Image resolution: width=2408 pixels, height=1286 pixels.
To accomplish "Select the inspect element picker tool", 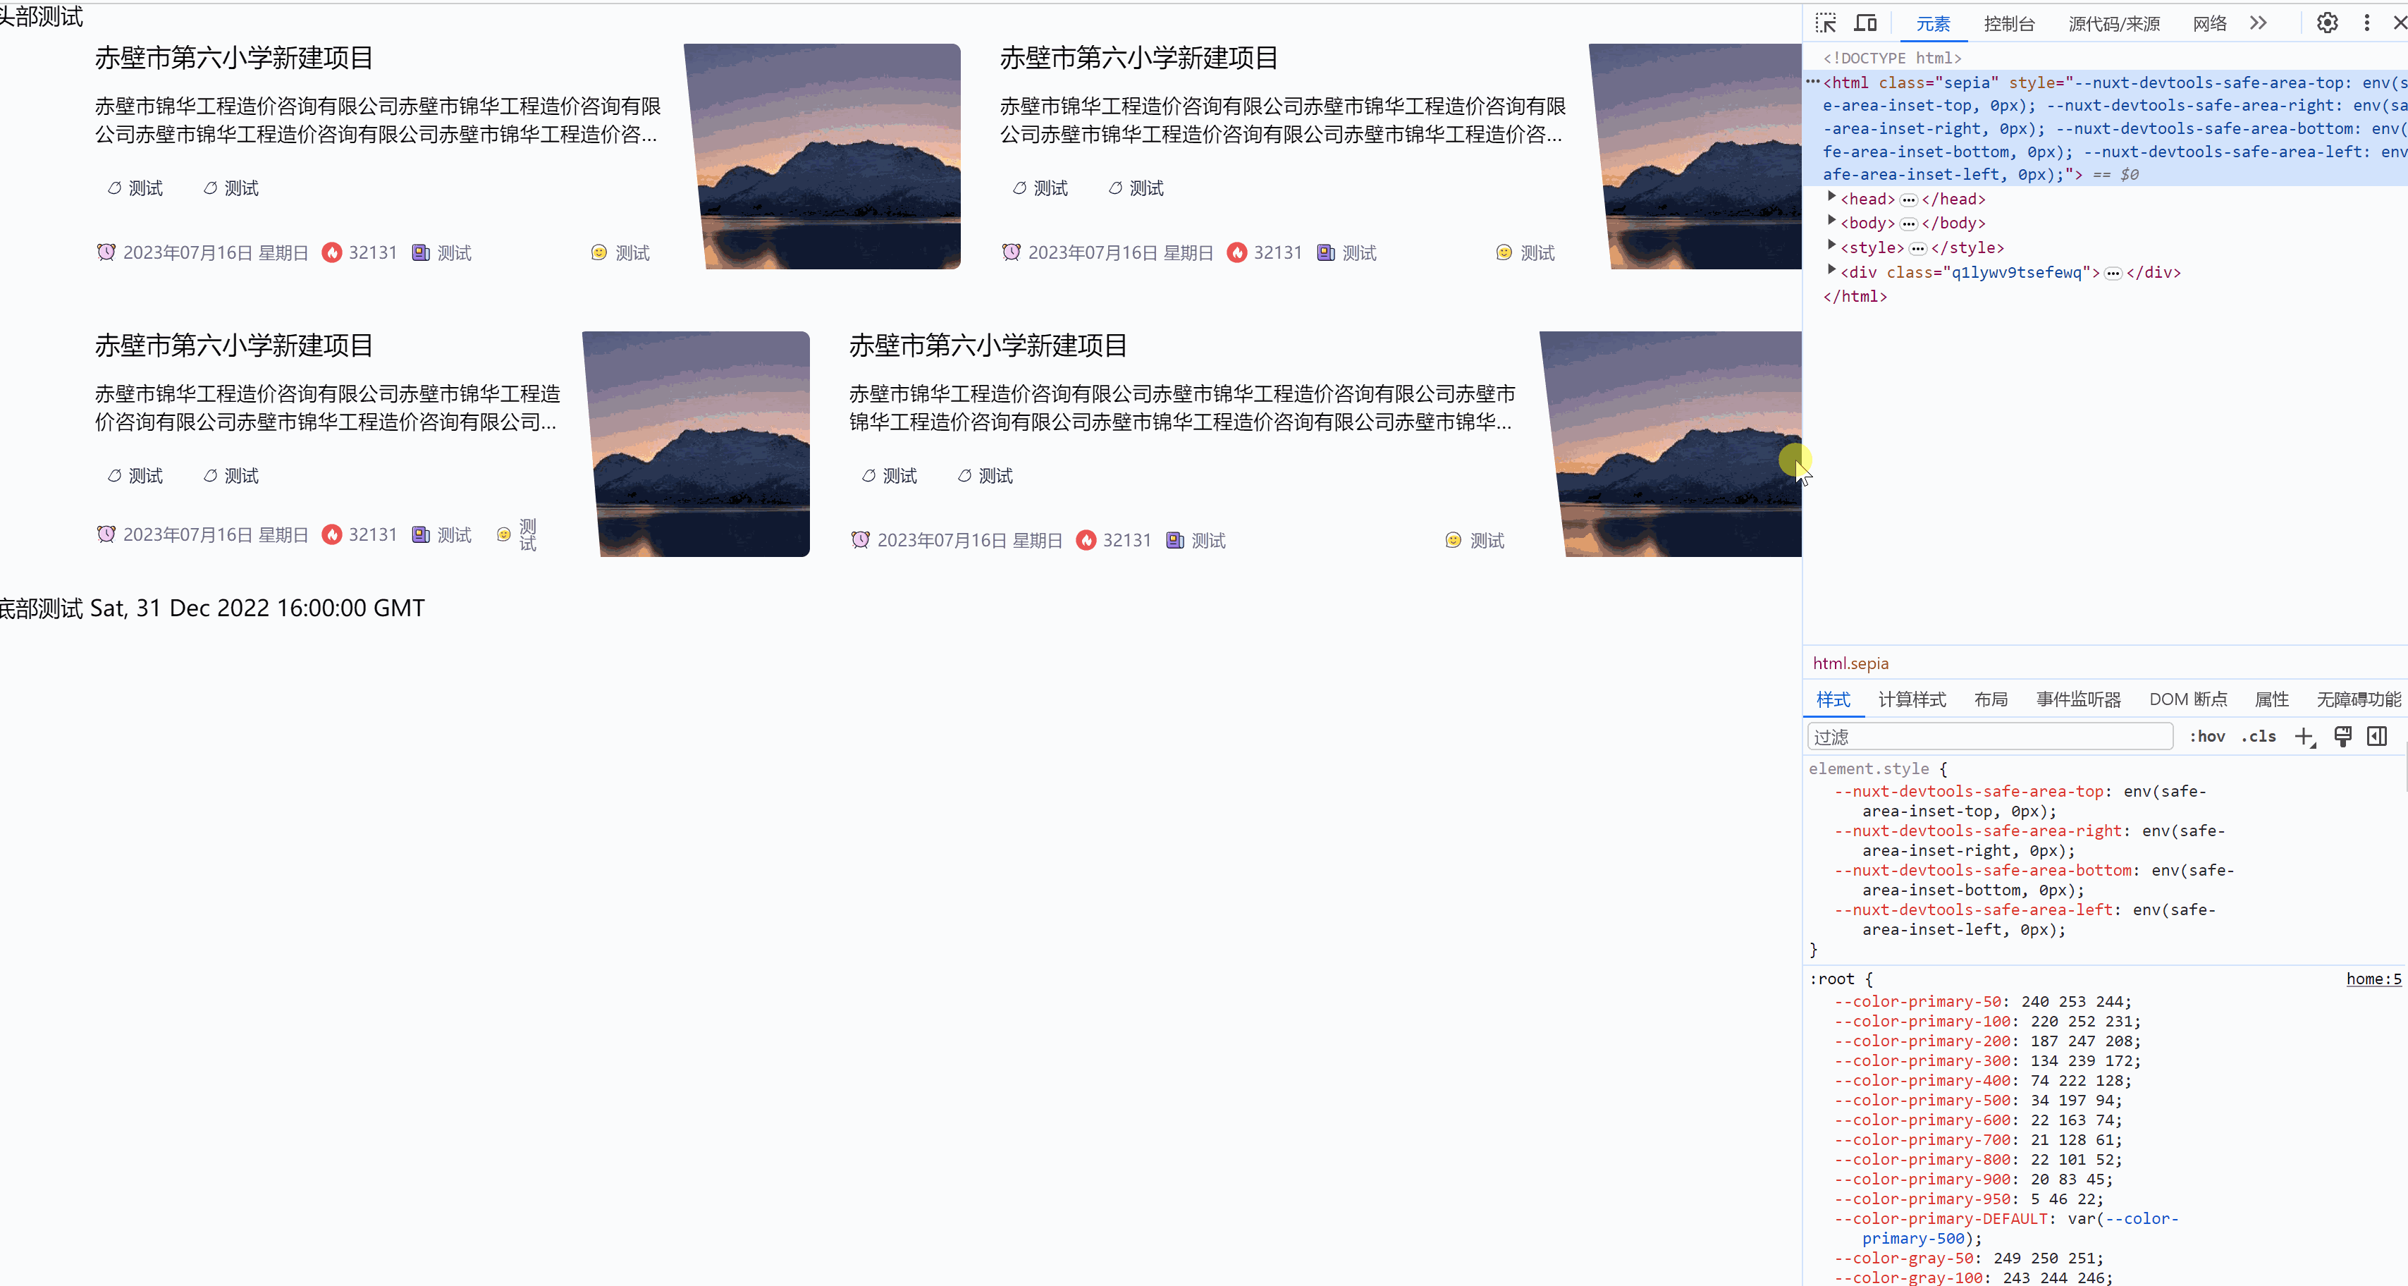I will pos(1825,23).
